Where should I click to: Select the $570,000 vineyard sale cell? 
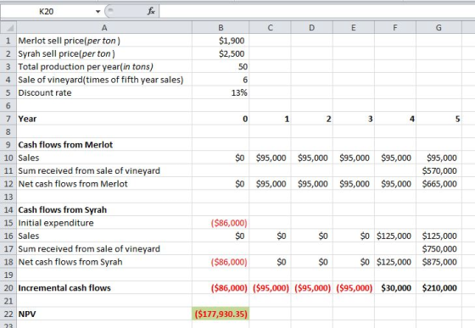point(439,171)
